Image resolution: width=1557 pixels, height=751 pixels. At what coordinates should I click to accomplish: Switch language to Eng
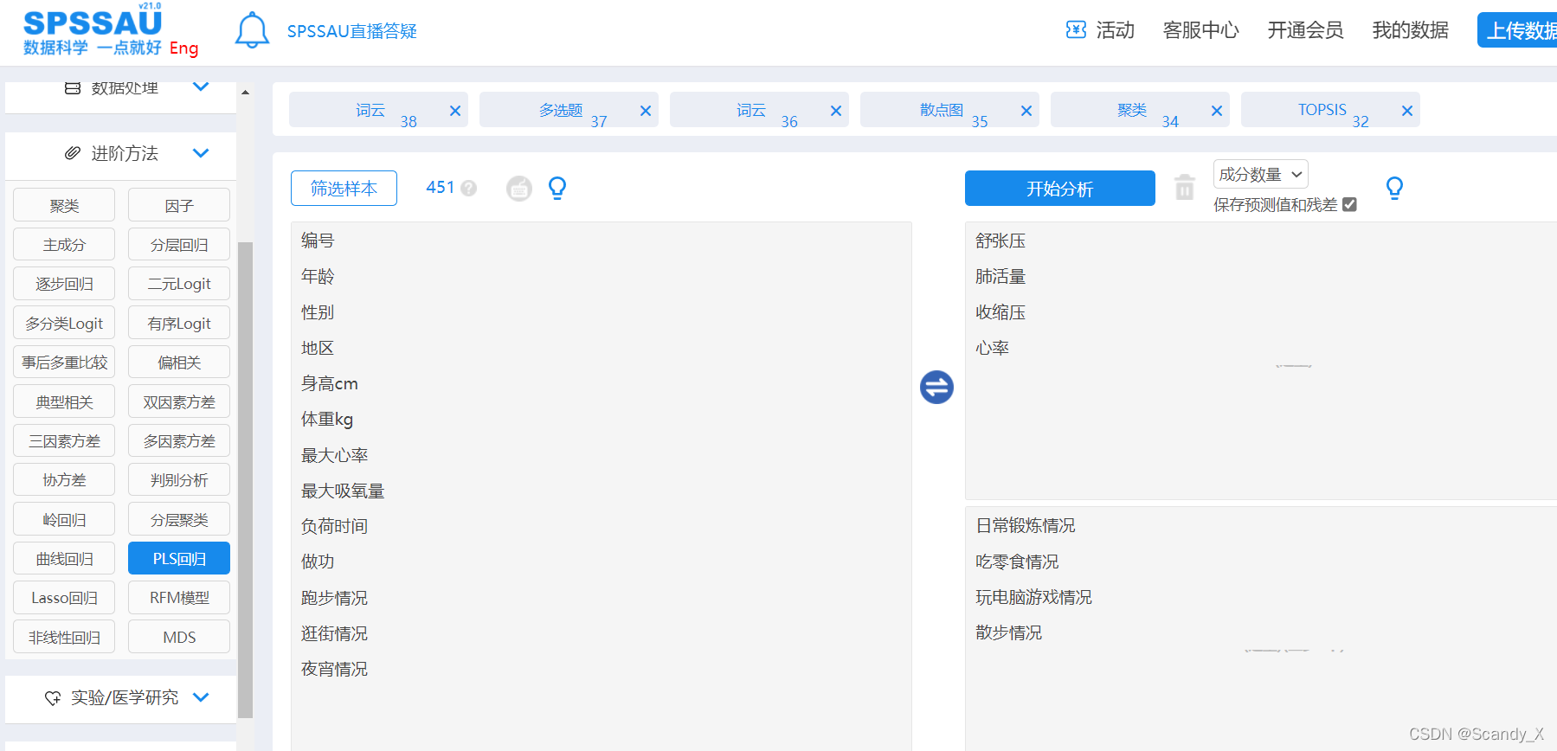pyautogui.click(x=183, y=48)
